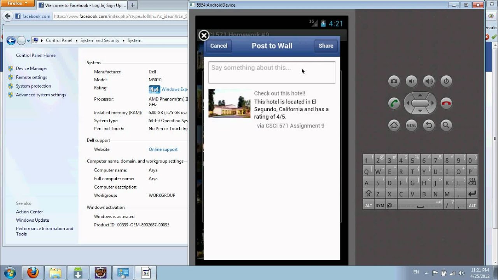Click the @ key next to SYM
Viewport: 498px width, 280px height.
click(391, 205)
